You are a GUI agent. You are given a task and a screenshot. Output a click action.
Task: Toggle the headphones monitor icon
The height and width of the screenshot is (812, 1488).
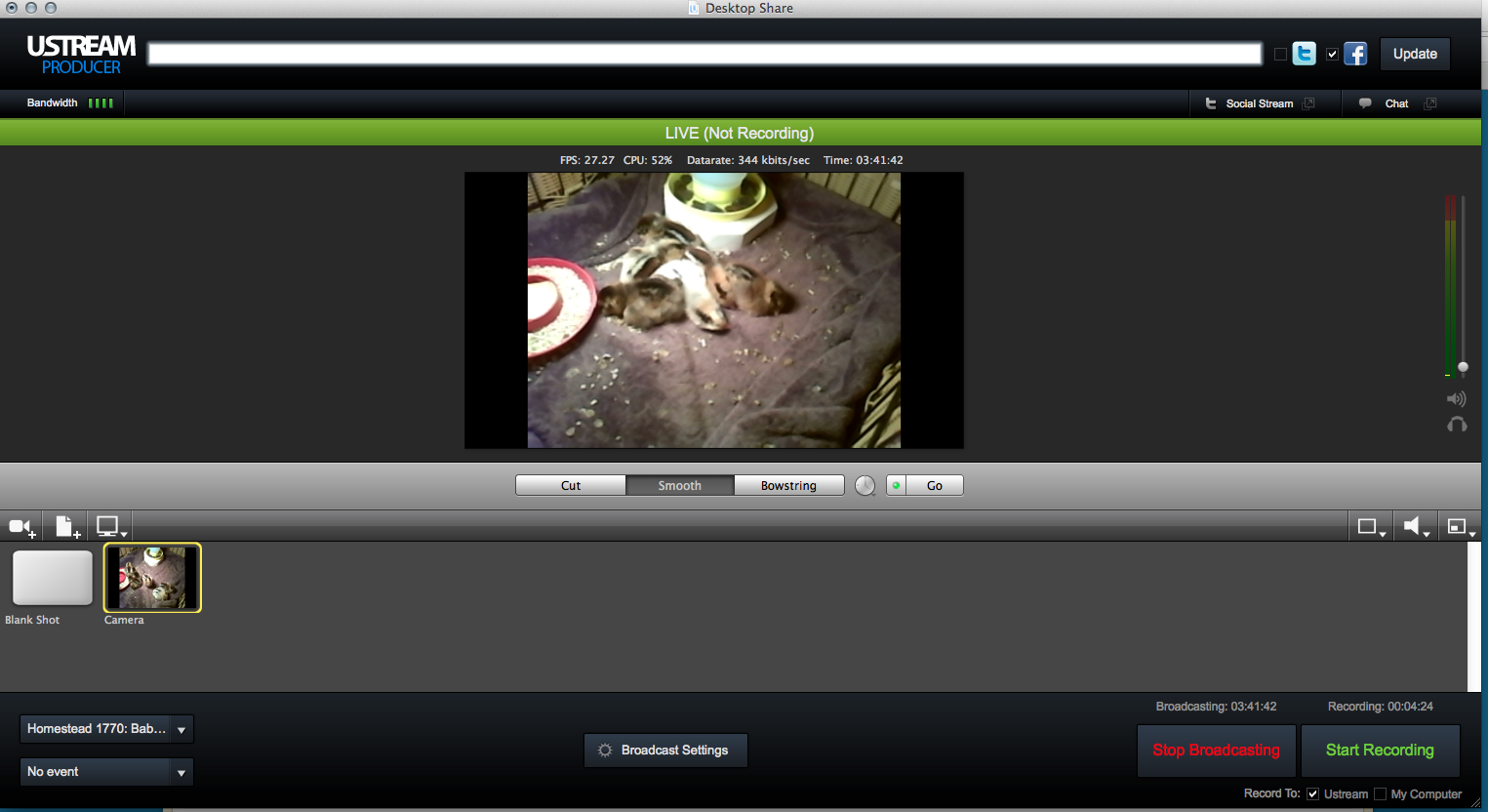point(1456,425)
